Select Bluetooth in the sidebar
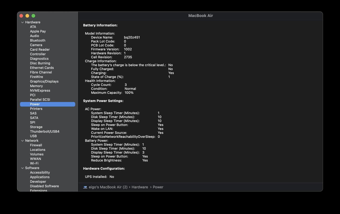 click(x=38, y=41)
